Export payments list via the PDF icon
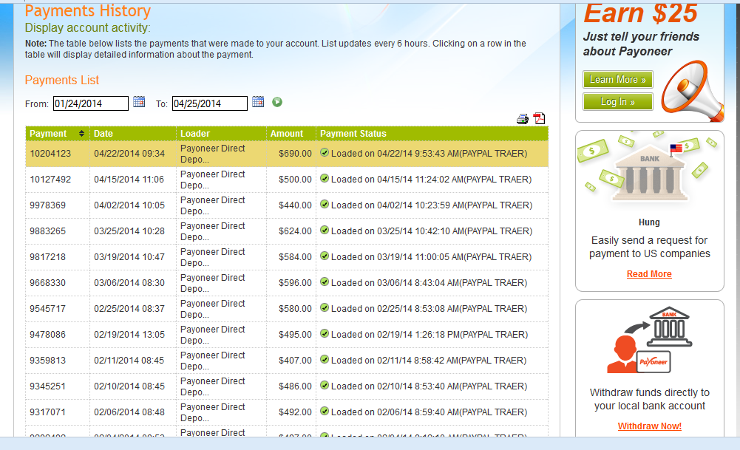The image size is (740, 450). coord(539,118)
